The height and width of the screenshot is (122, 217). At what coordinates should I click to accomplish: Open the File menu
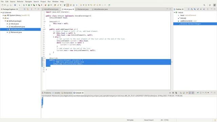click(2, 1)
